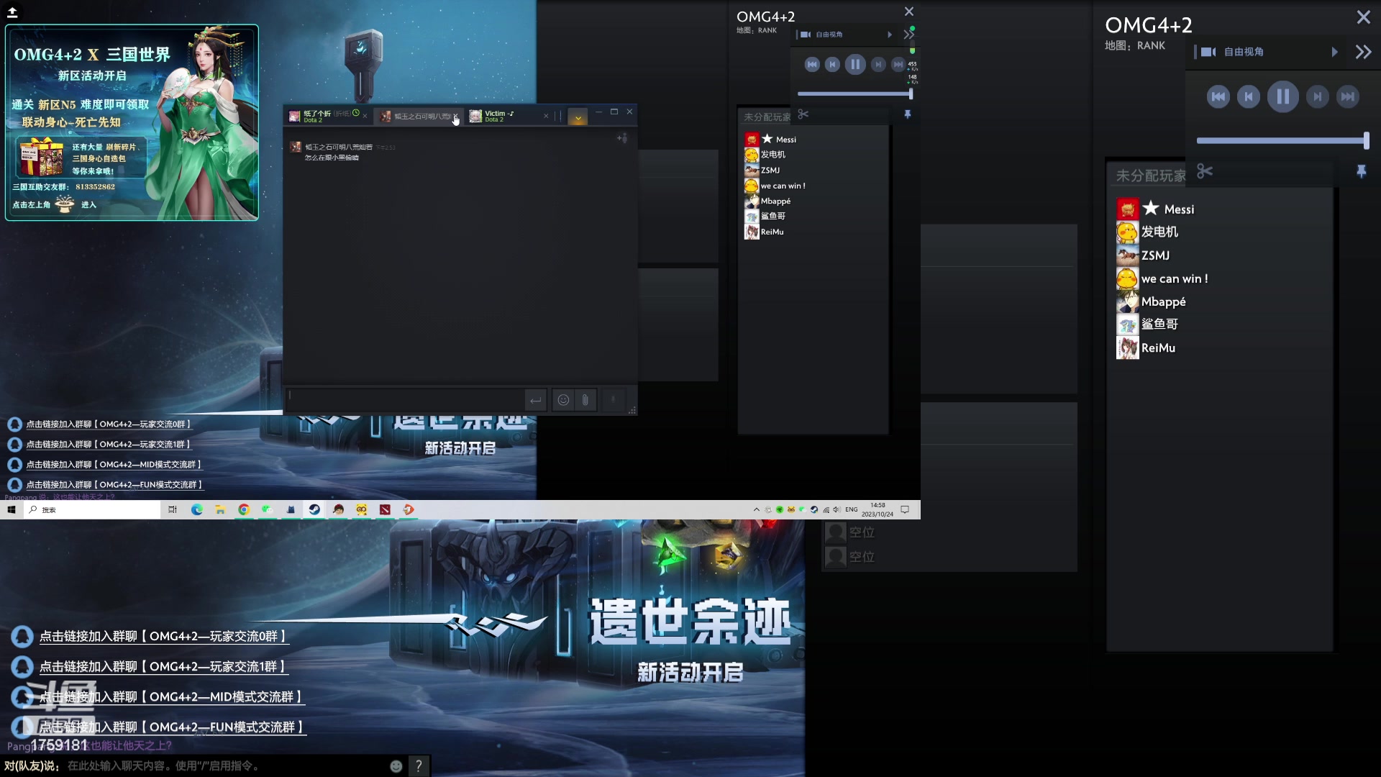Click the Steam chat message input field
Screen dimensions: 1381x777
pyautogui.click(x=406, y=399)
